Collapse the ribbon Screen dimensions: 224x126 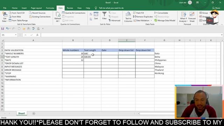[x=222, y=24]
